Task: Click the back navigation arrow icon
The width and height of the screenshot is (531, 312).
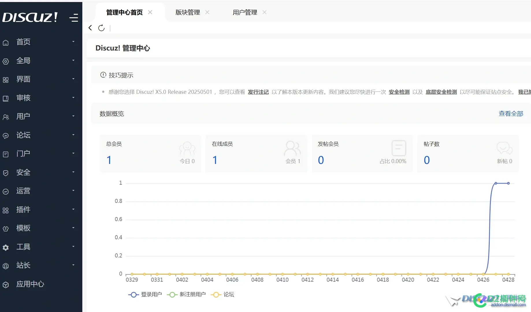Action: pyautogui.click(x=90, y=28)
